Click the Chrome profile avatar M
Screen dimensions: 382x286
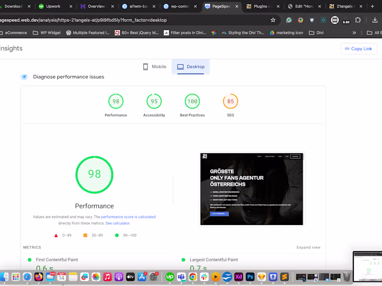pos(335,19)
